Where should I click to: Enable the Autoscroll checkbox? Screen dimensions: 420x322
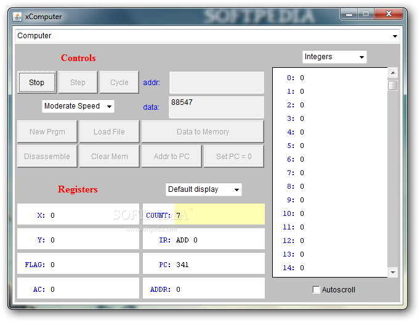[316, 290]
